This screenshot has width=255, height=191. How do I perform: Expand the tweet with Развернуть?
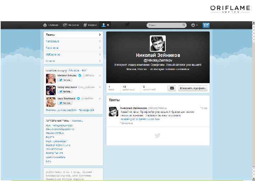127,123
